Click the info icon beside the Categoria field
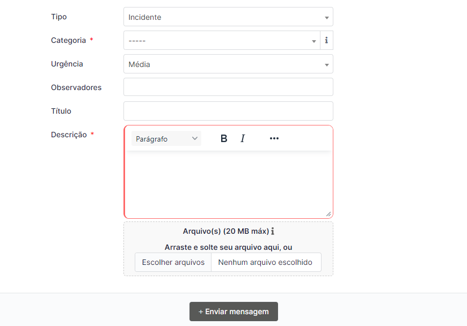 click(326, 40)
